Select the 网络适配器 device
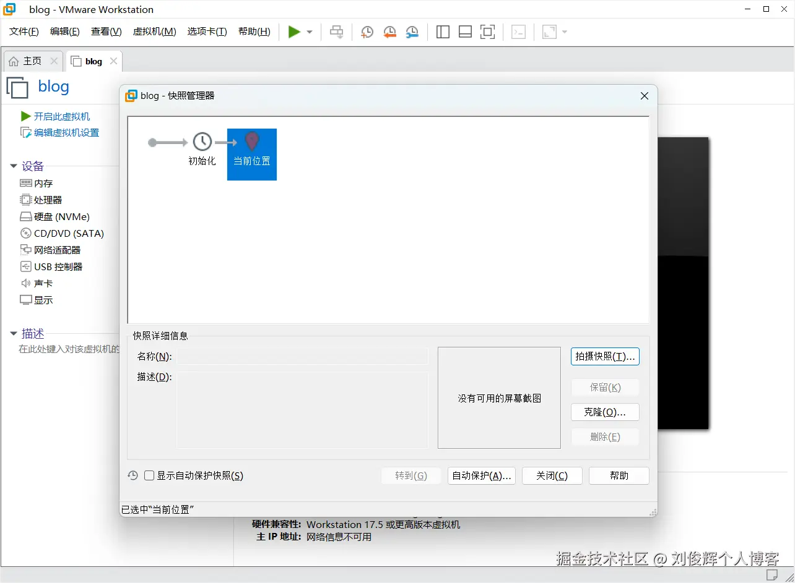 [50, 250]
